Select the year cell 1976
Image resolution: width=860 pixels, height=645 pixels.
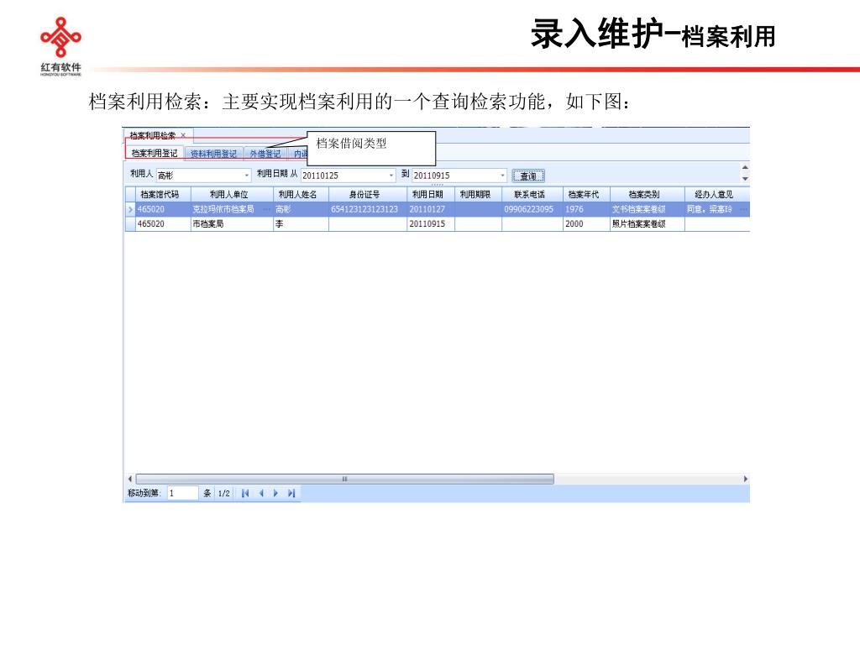click(587, 209)
